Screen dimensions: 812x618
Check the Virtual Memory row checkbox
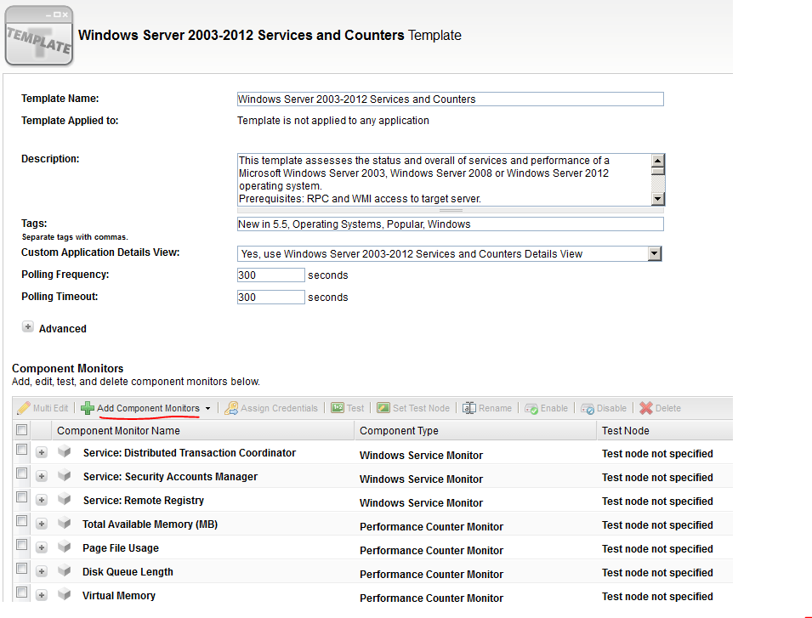(22, 592)
